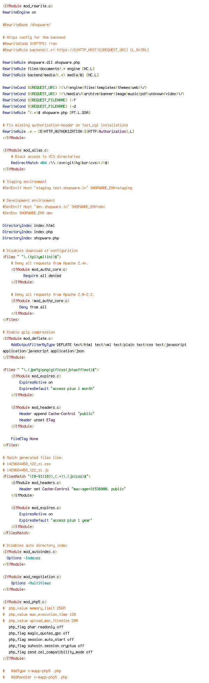Click the 'RewriteCond %{REQUEST_FILENAME} !-f' line
Screen dimensions: 209x683
39,100
